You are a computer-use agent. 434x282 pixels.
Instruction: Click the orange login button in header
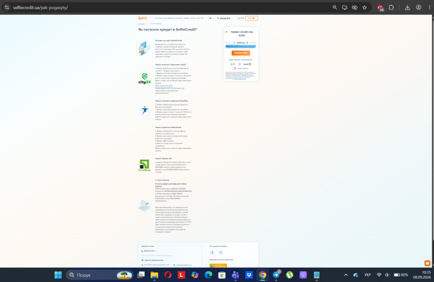pyautogui.click(x=251, y=18)
